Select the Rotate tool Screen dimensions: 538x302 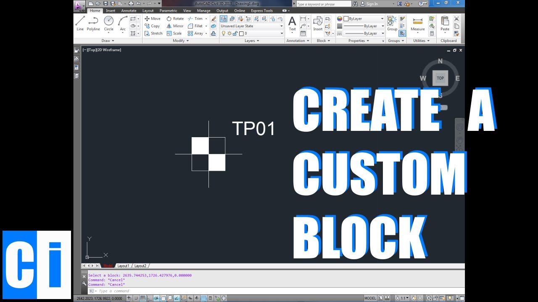175,18
